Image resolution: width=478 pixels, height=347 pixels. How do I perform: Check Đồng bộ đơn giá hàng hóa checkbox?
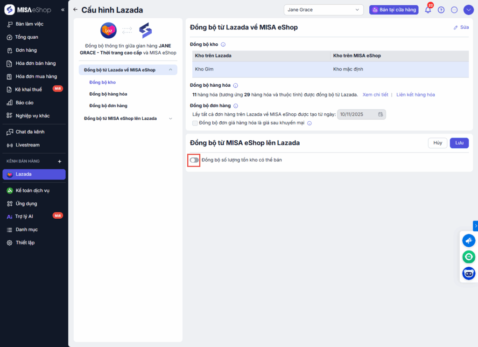pyautogui.click(x=195, y=123)
